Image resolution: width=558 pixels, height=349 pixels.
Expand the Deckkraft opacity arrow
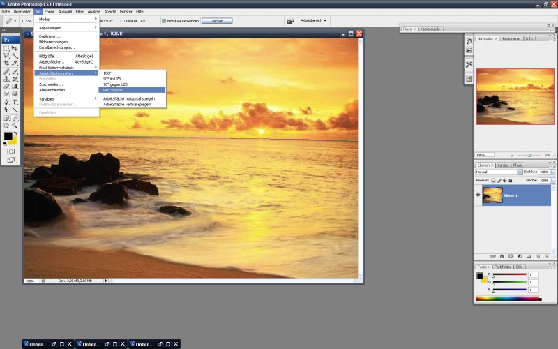552,172
